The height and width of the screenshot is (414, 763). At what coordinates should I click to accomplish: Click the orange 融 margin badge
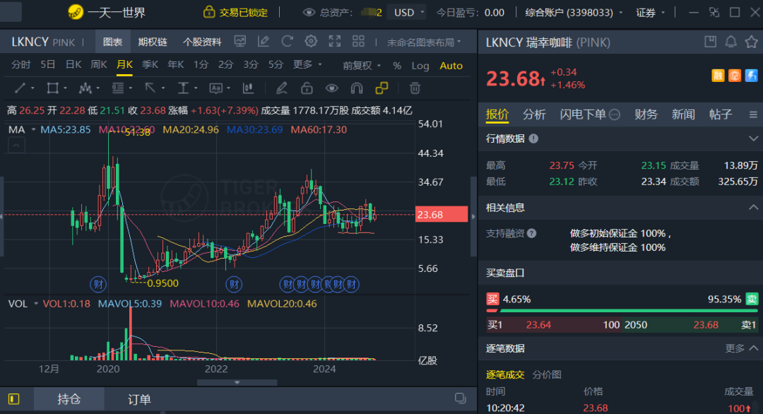point(718,76)
